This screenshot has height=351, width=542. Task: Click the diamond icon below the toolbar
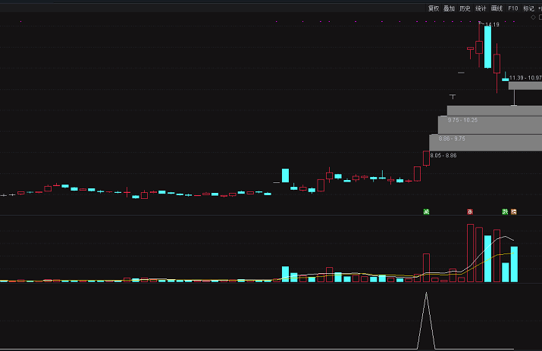[533, 17]
